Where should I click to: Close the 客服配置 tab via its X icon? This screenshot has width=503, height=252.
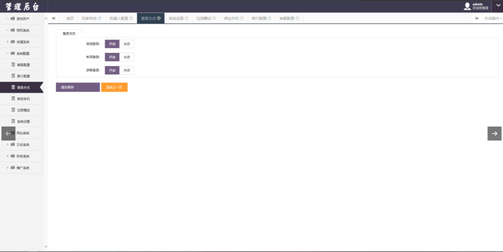coord(298,18)
